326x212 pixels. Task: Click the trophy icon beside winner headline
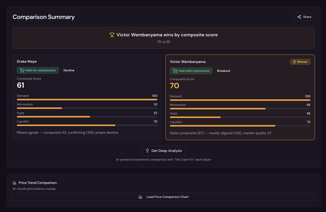coord(112,35)
